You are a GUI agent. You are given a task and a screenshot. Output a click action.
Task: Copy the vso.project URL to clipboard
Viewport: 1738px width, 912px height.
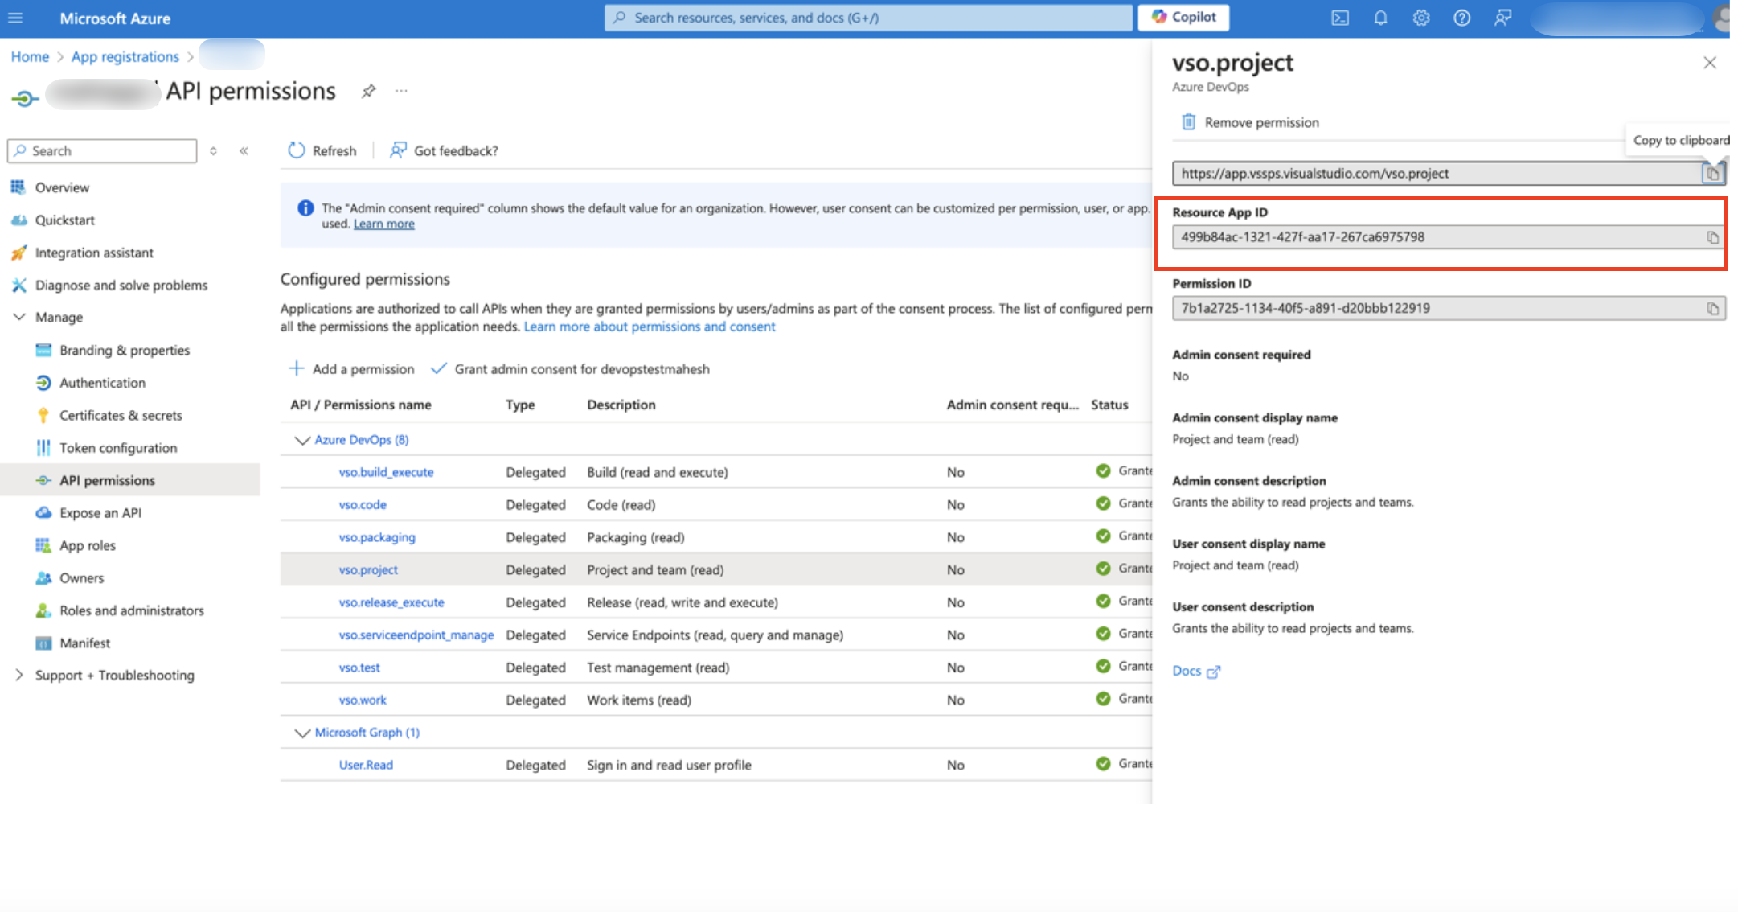(1713, 173)
